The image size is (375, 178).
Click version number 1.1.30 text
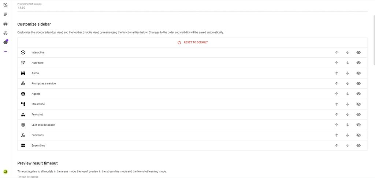21,8
